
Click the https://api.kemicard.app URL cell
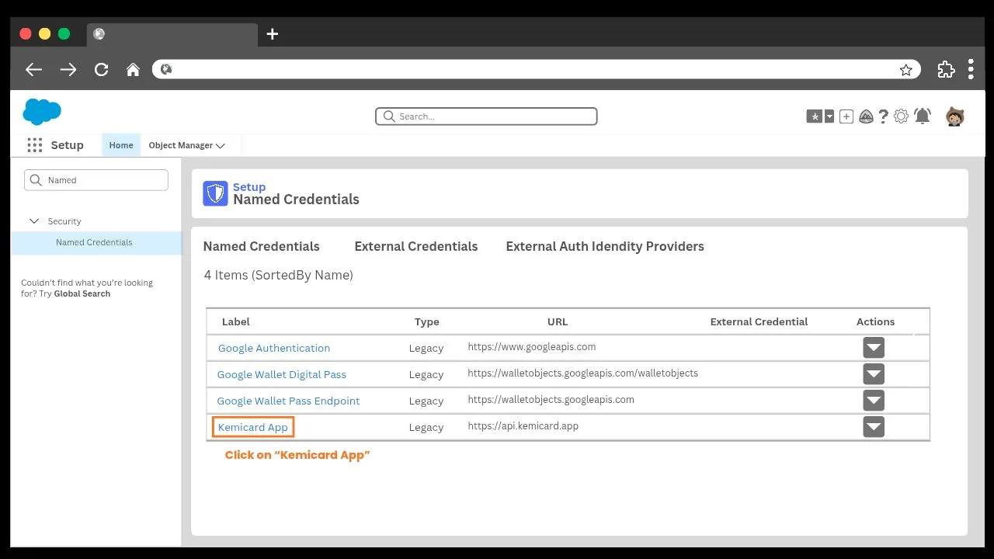click(x=523, y=426)
